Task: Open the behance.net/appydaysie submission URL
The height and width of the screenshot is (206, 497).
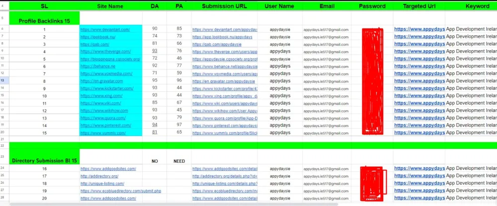Action: [225, 67]
